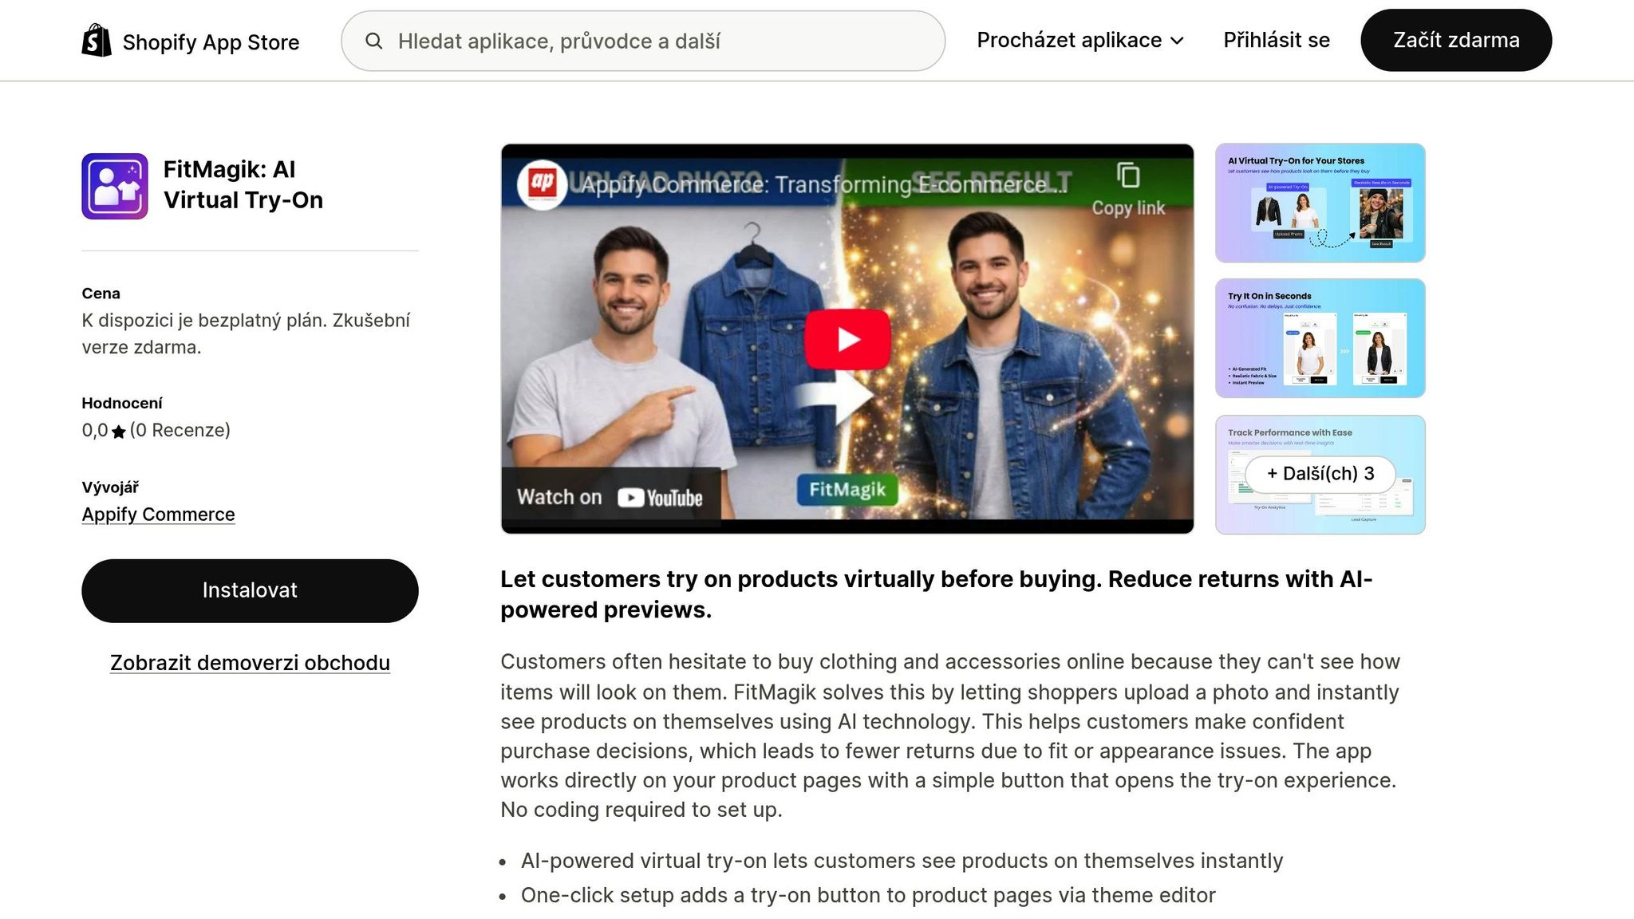Open Zobrazit demoverzi obchodu link

(x=250, y=663)
